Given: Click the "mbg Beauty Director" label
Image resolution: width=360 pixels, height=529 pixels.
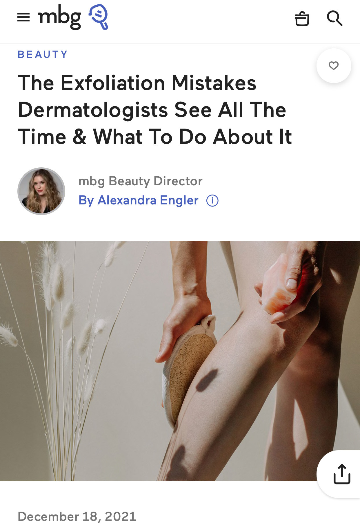Looking at the screenshot, I should click(x=140, y=181).
